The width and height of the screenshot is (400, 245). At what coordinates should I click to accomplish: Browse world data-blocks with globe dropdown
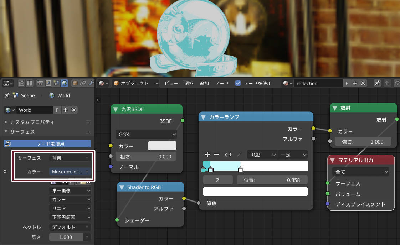click(x=10, y=110)
